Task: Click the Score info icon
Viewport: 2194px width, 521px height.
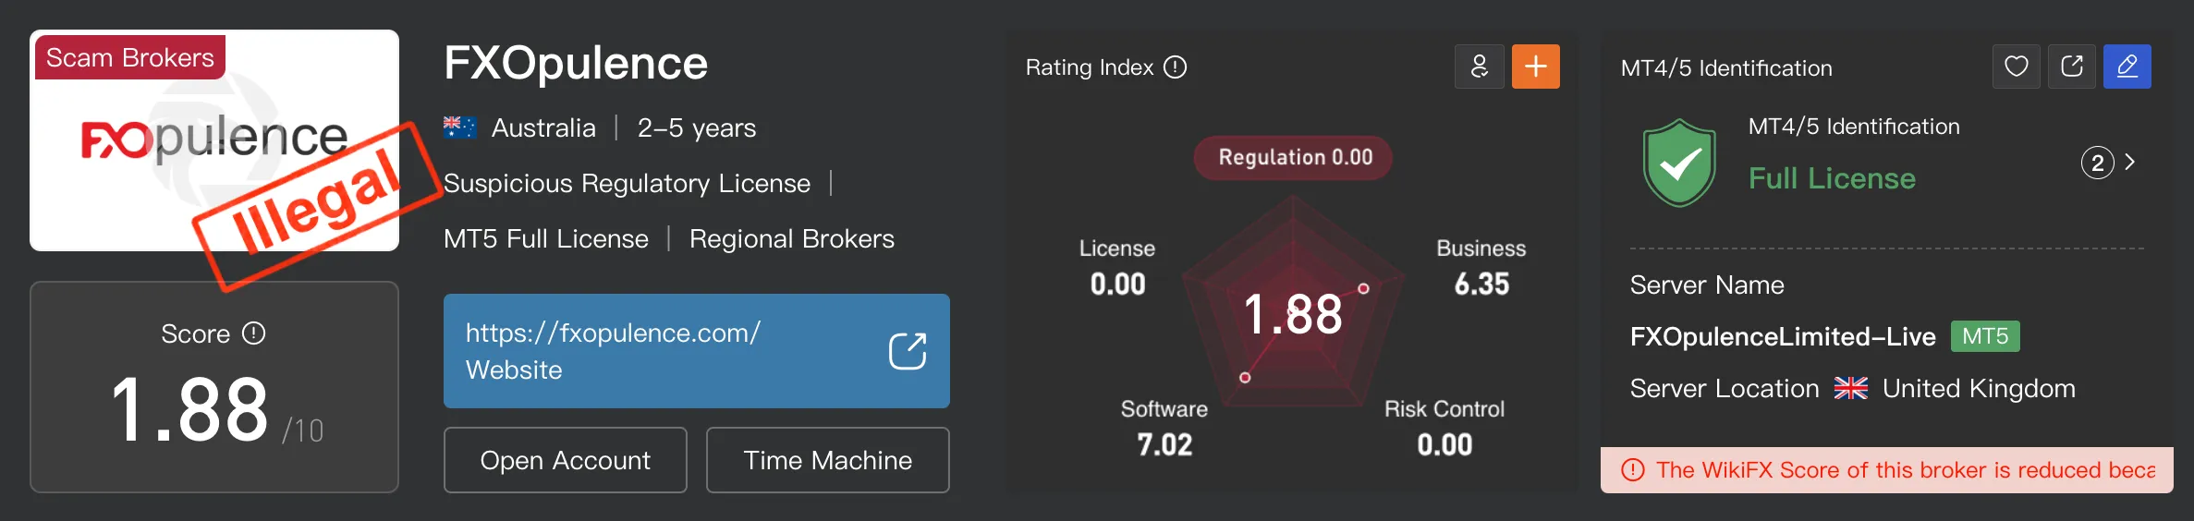Action: [254, 333]
